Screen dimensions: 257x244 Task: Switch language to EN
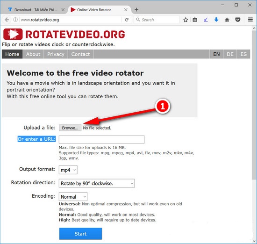click(x=216, y=54)
